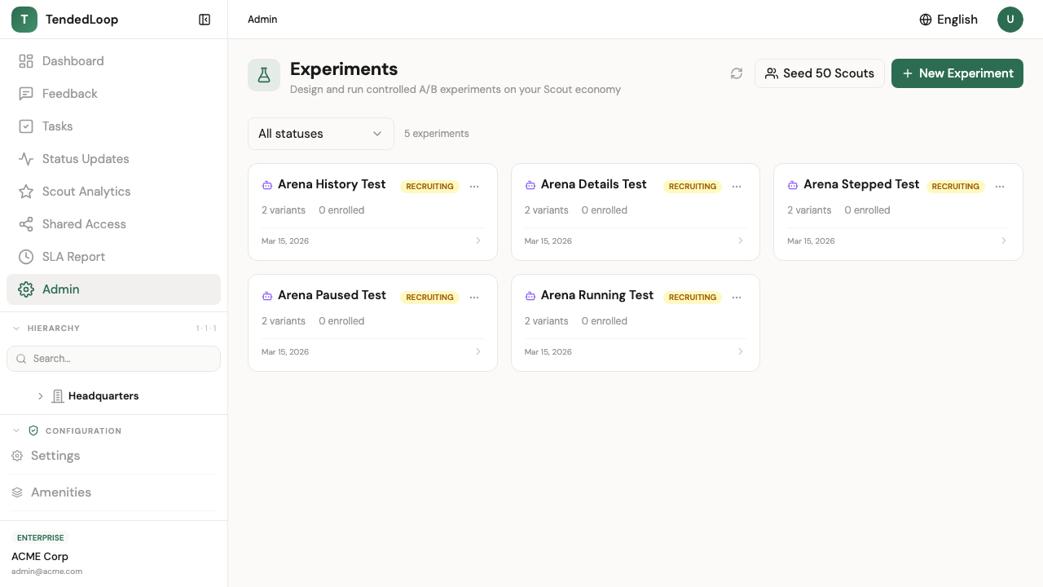This screenshot has width=1043, height=587.
Task: Click the TendedLoop logo icon
Action: click(x=24, y=20)
